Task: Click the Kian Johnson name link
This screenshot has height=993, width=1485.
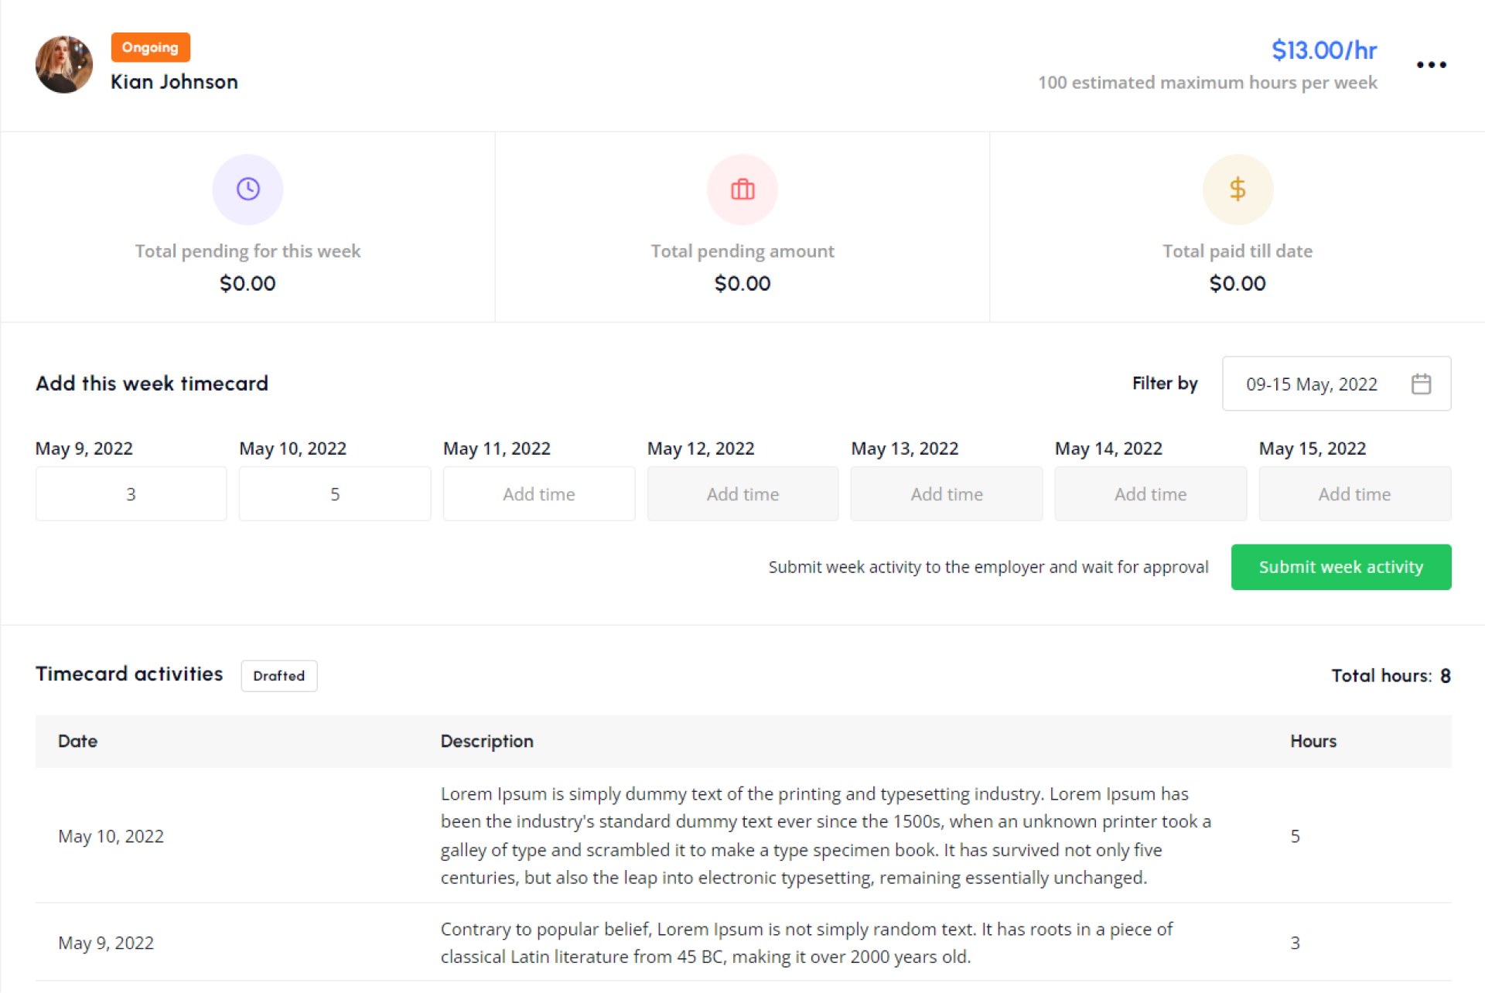Action: coord(174,82)
